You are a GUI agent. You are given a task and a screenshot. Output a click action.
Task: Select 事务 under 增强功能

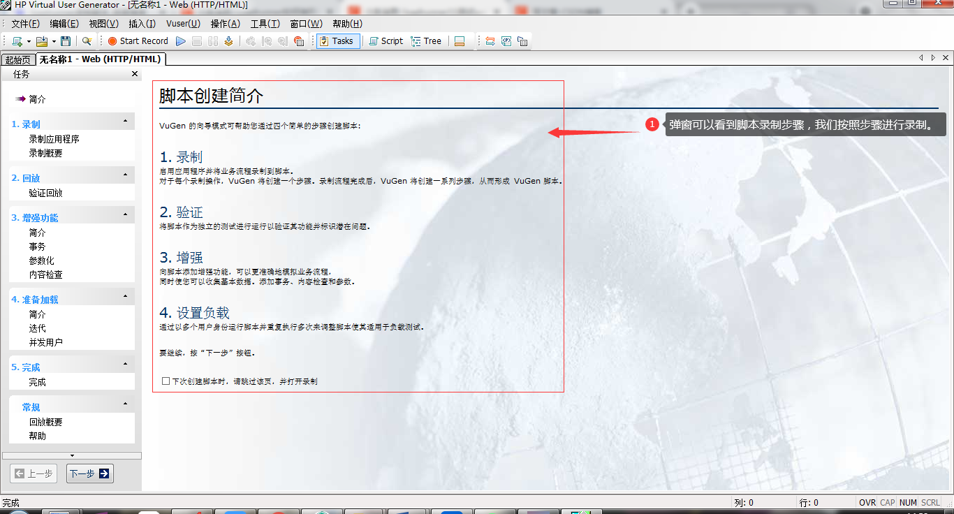coord(37,247)
